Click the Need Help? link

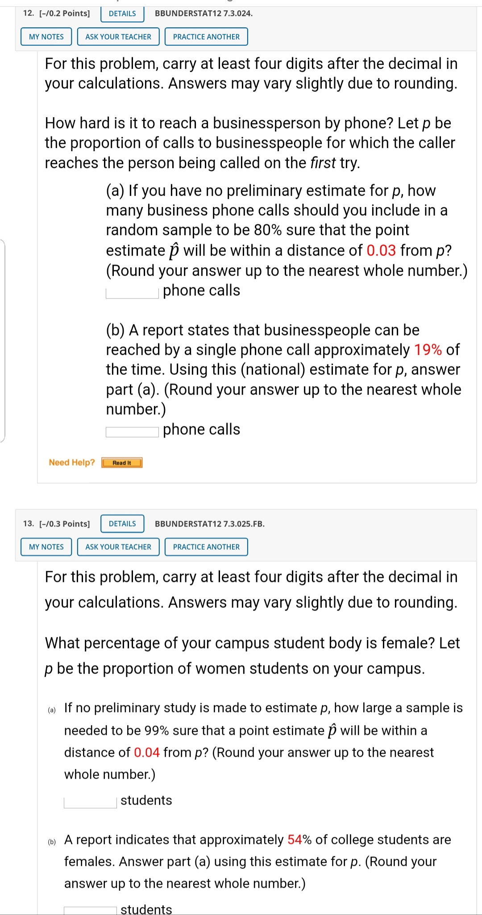pyautogui.click(x=71, y=463)
